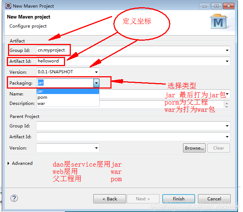Select war in the Packaging list

pos(68,103)
